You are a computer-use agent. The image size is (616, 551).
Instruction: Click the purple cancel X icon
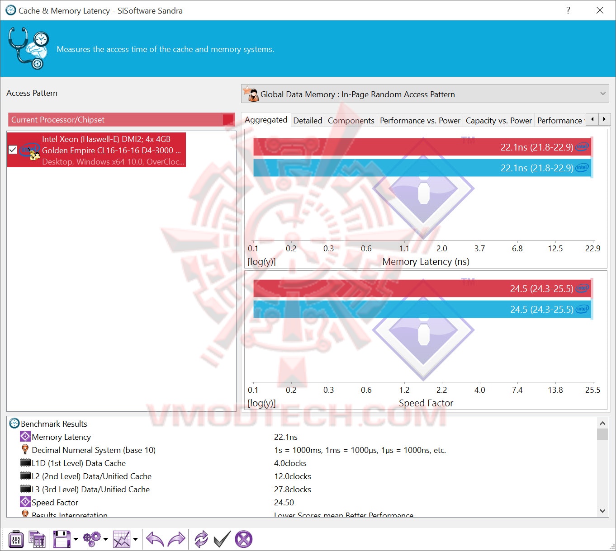(x=244, y=539)
